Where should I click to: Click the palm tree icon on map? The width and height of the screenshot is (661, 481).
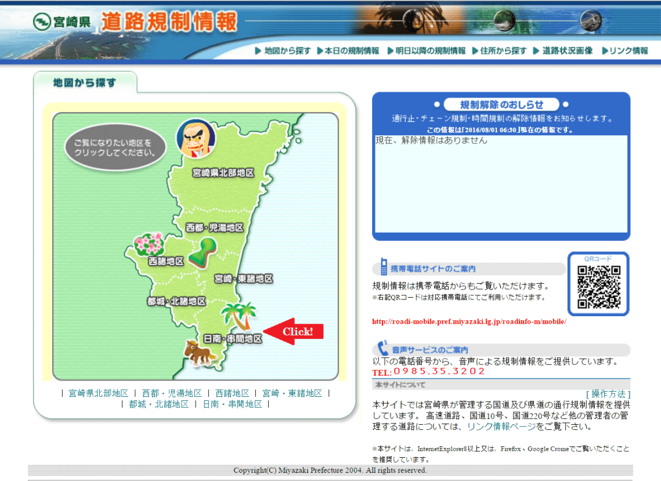click(239, 316)
